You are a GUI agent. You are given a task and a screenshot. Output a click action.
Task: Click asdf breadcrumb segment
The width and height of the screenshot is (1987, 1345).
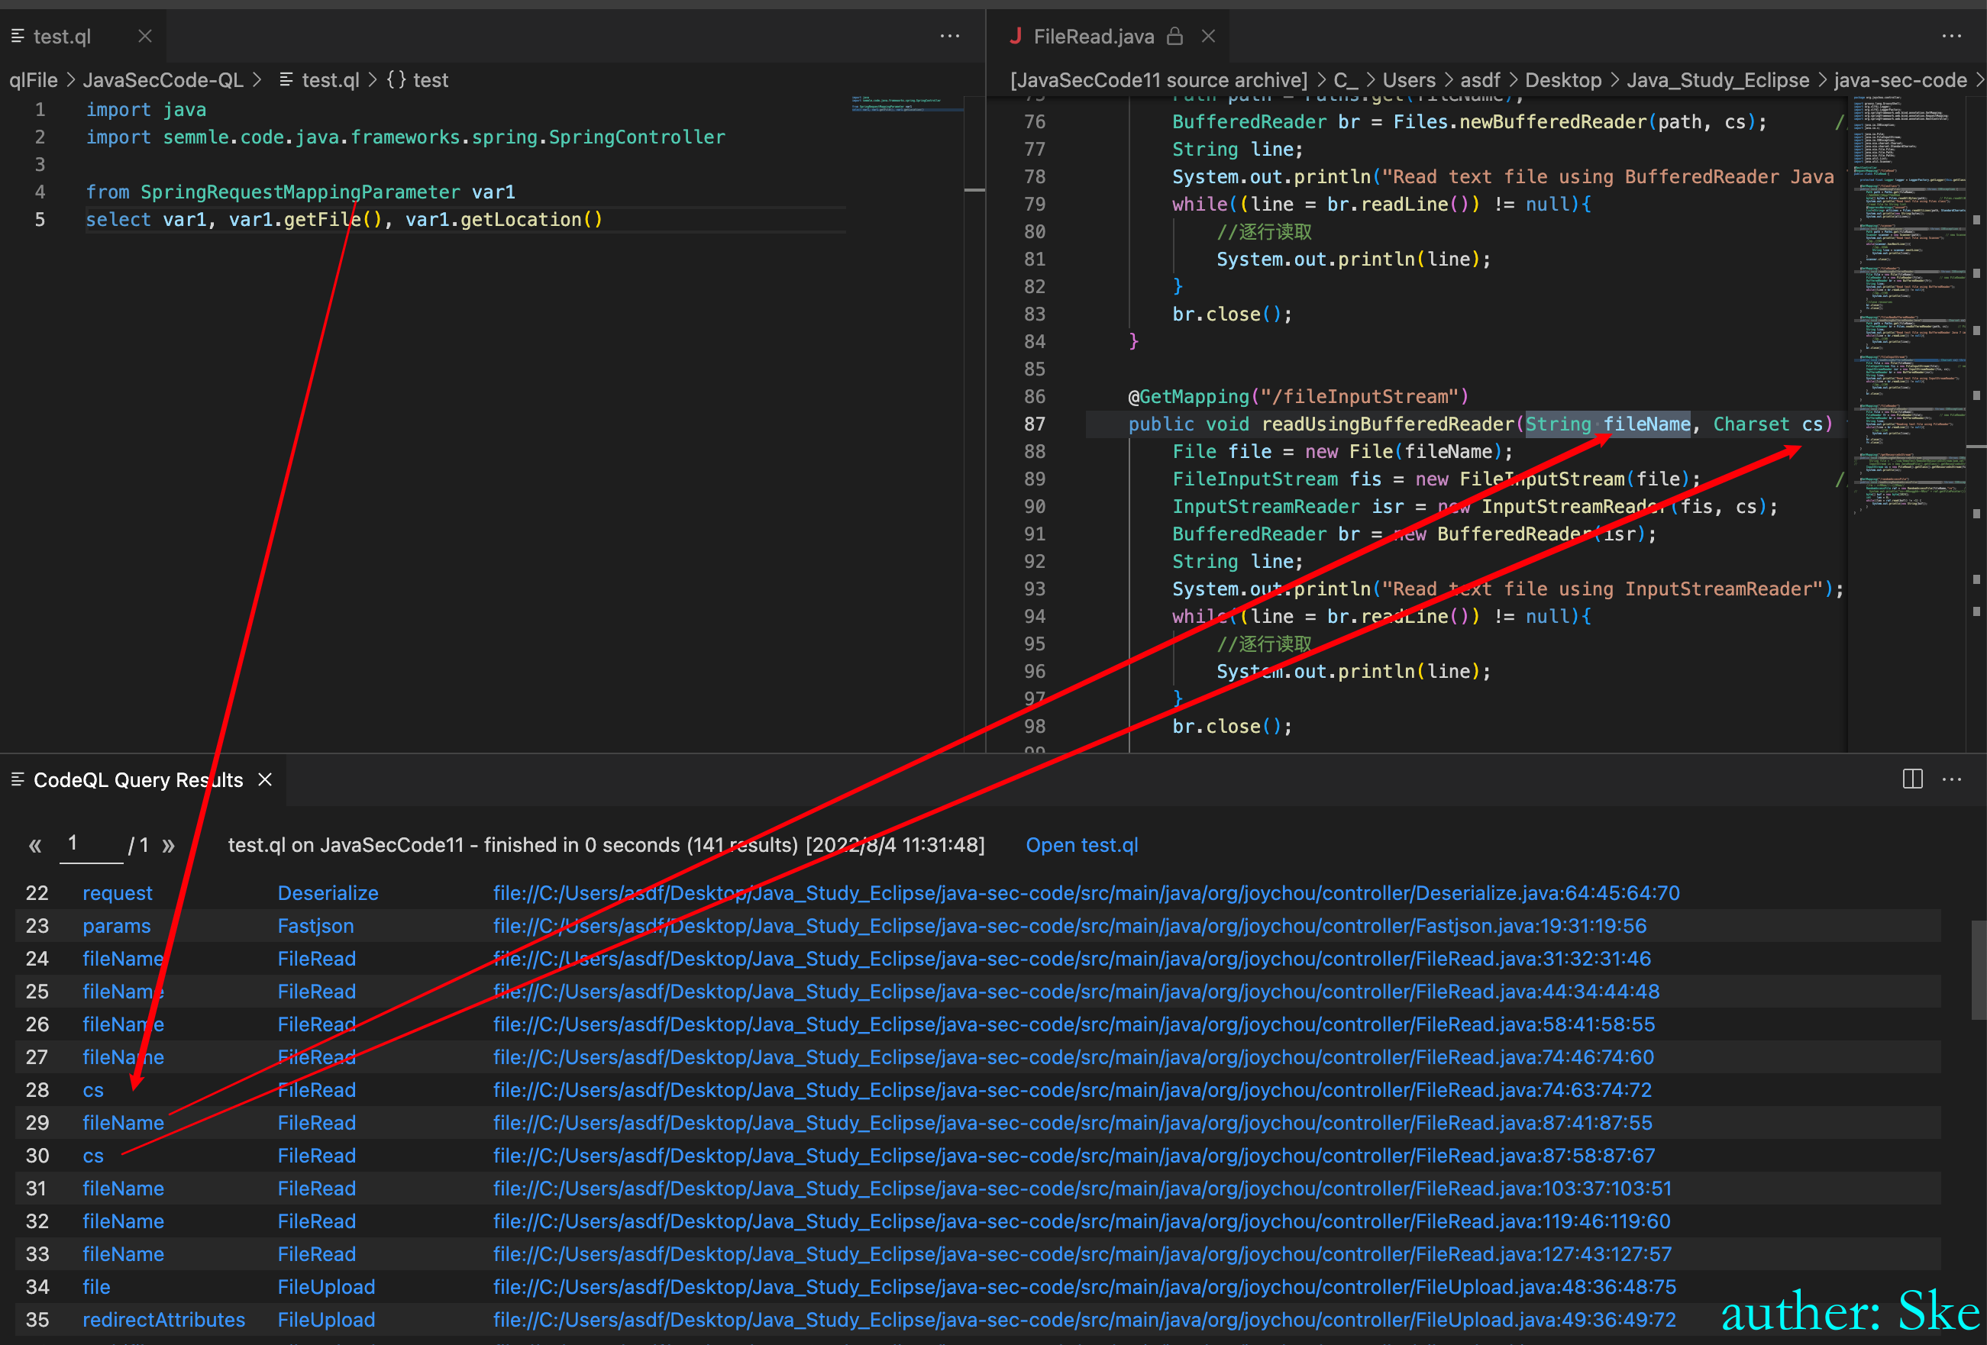pyautogui.click(x=1480, y=79)
